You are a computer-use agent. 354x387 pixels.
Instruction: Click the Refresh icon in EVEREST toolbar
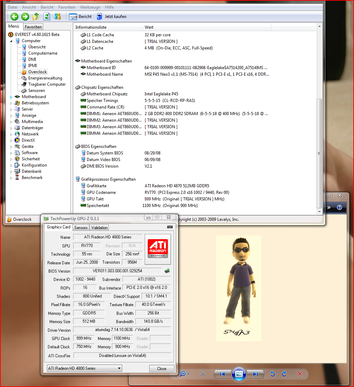click(47, 17)
